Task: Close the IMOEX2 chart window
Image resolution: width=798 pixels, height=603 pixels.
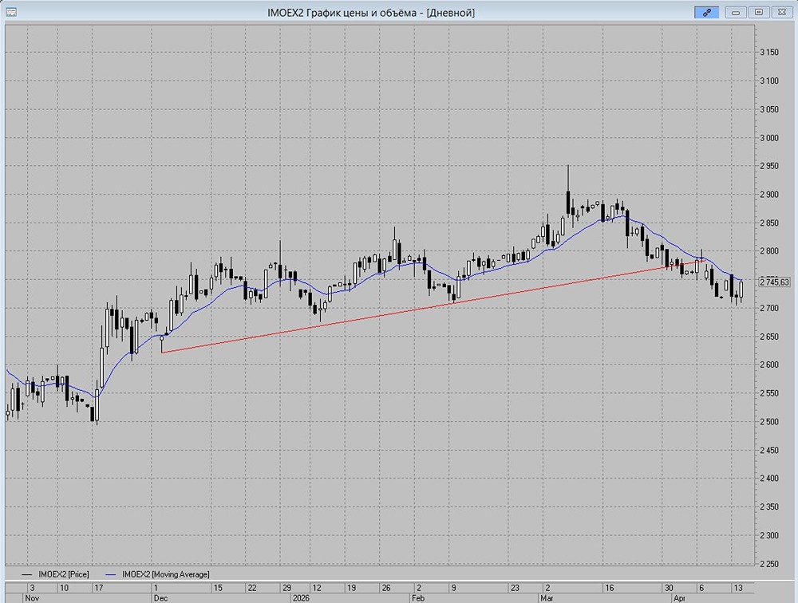Action: pyautogui.click(x=781, y=12)
